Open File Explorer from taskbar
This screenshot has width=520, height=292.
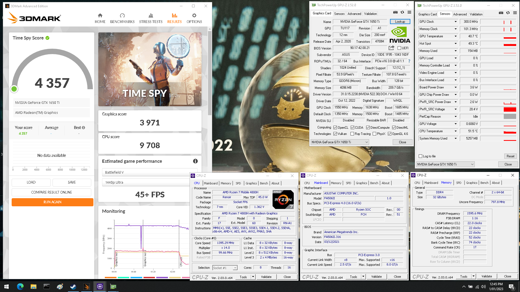(33, 287)
